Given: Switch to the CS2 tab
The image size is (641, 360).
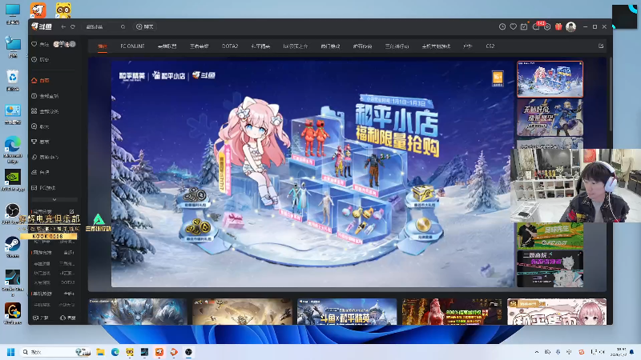Looking at the screenshot, I should tap(490, 46).
